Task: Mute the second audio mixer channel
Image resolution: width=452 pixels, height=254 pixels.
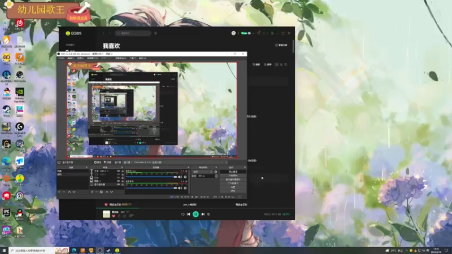Action: point(180,188)
